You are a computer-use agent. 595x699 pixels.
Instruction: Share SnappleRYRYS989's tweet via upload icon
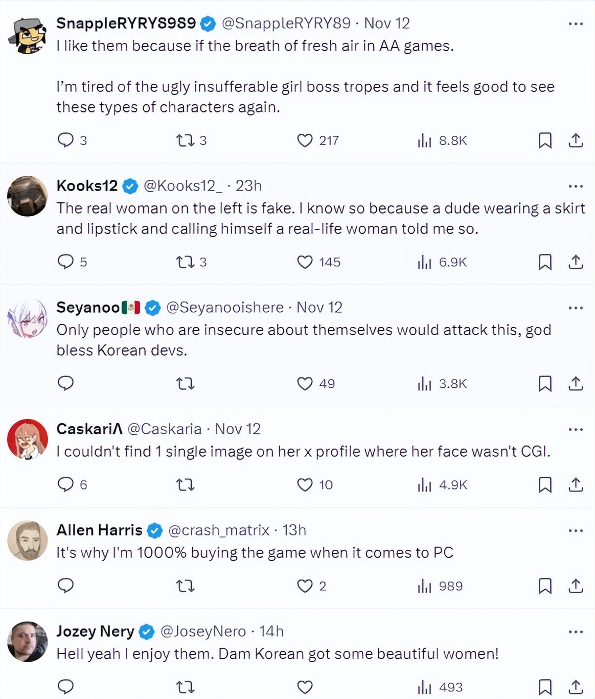(576, 140)
